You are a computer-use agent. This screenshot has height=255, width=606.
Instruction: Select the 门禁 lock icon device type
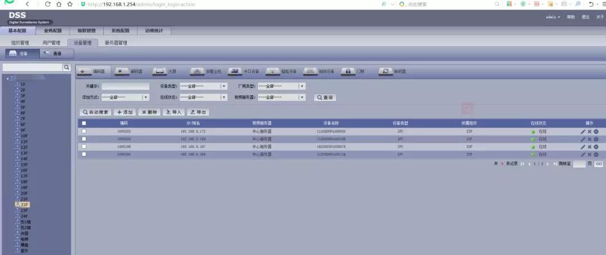pyautogui.click(x=348, y=72)
